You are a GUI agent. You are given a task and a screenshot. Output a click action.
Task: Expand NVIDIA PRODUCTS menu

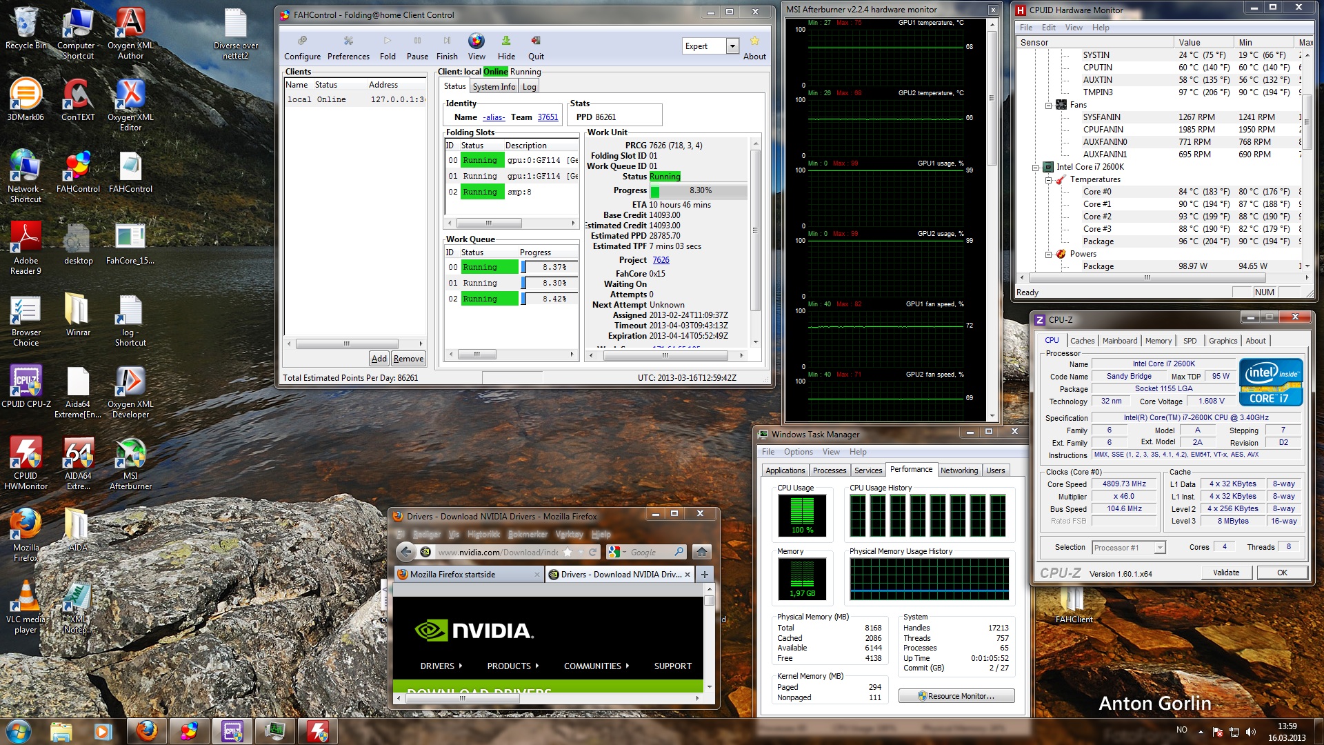tap(513, 666)
